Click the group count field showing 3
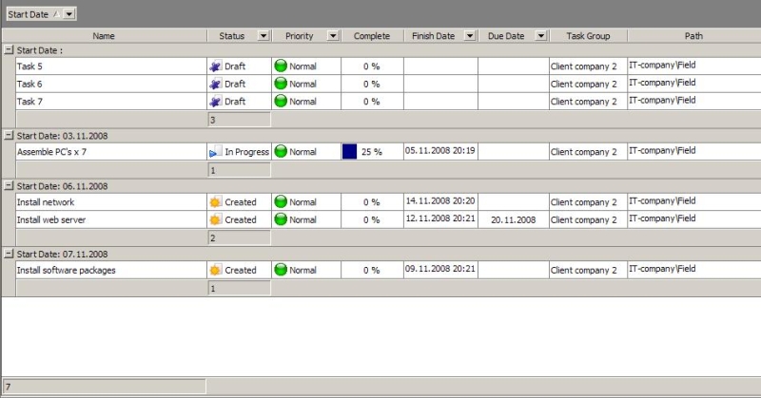Screen dimensions: 761x398 pos(240,120)
